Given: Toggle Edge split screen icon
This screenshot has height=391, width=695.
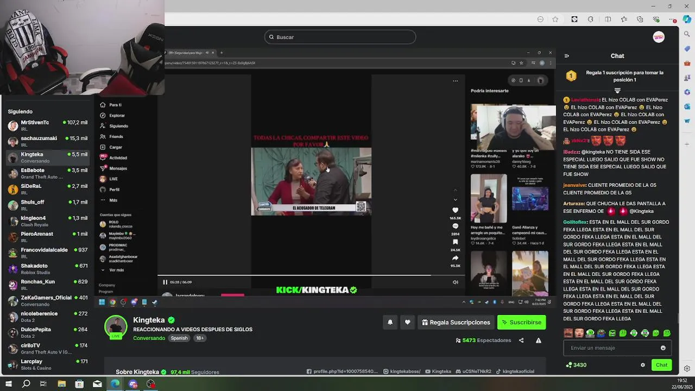Looking at the screenshot, I should click(608, 20).
